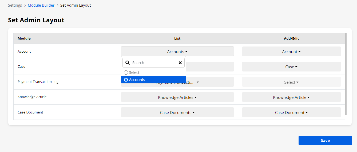
Task: Expand the Knowledge Article Add/Edit dropdown
Action: (x=291, y=97)
